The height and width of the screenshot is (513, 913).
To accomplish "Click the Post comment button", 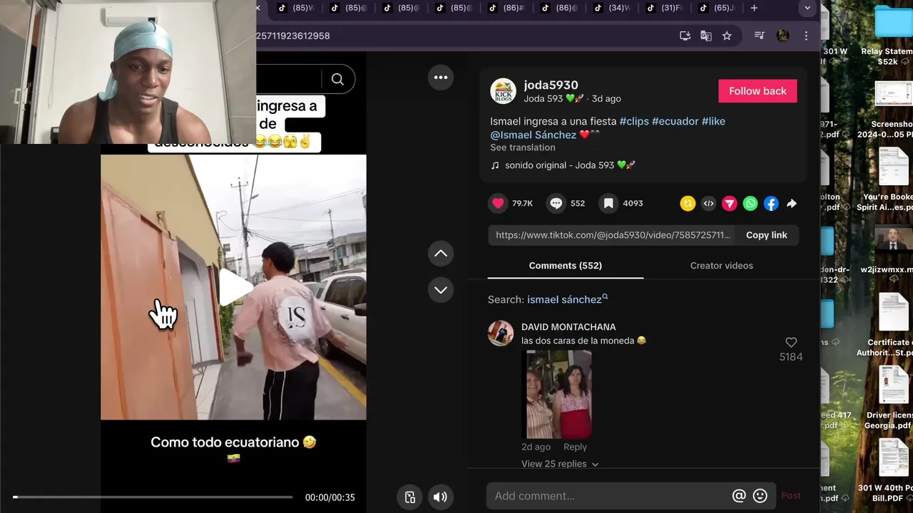I will click(791, 496).
